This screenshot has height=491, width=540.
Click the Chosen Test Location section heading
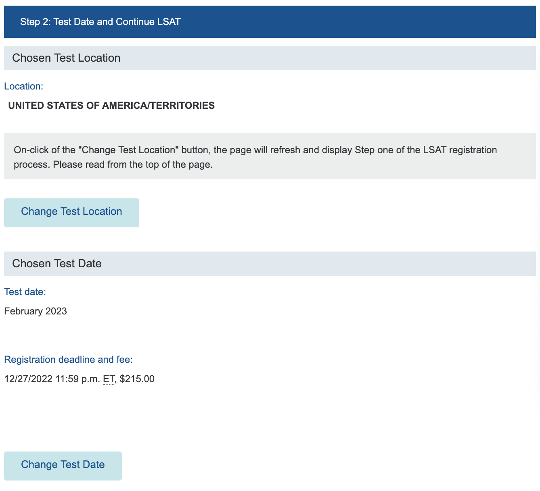(66, 58)
